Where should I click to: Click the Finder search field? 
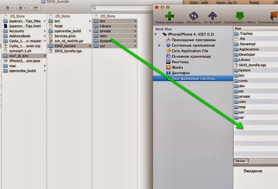tap(122, 8)
